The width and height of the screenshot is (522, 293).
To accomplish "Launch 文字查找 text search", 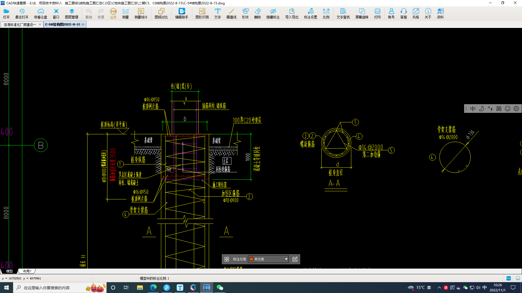I will (x=343, y=13).
